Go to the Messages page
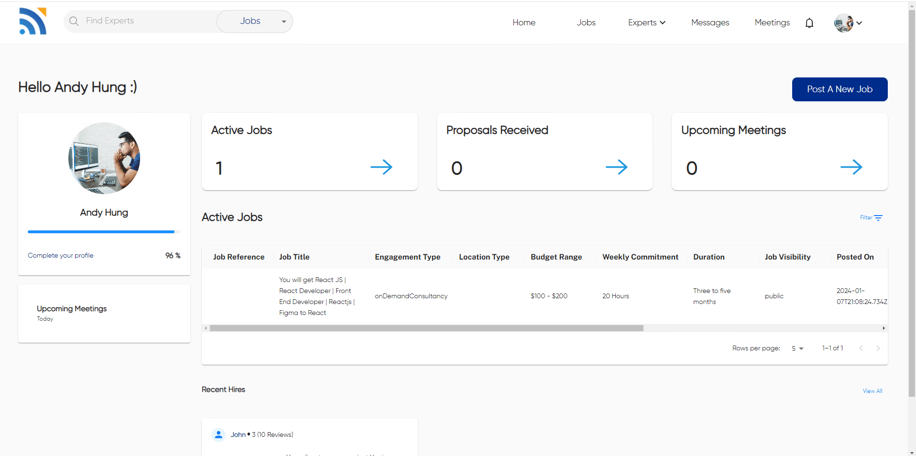 pyautogui.click(x=710, y=22)
